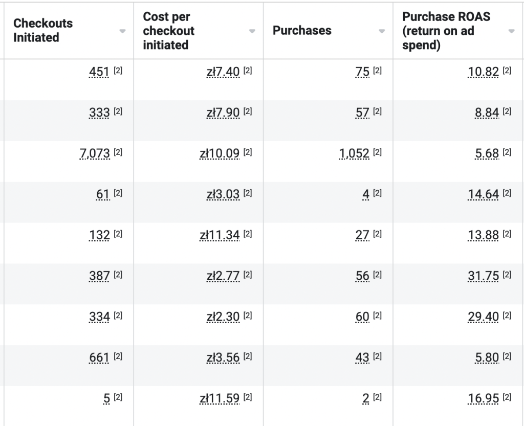
Task: Open the Cost per checkout initiated sort dropdown
Action: pos(252,31)
